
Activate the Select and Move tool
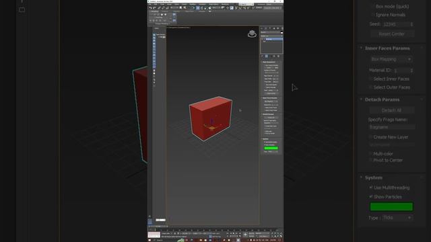tap(198, 8)
